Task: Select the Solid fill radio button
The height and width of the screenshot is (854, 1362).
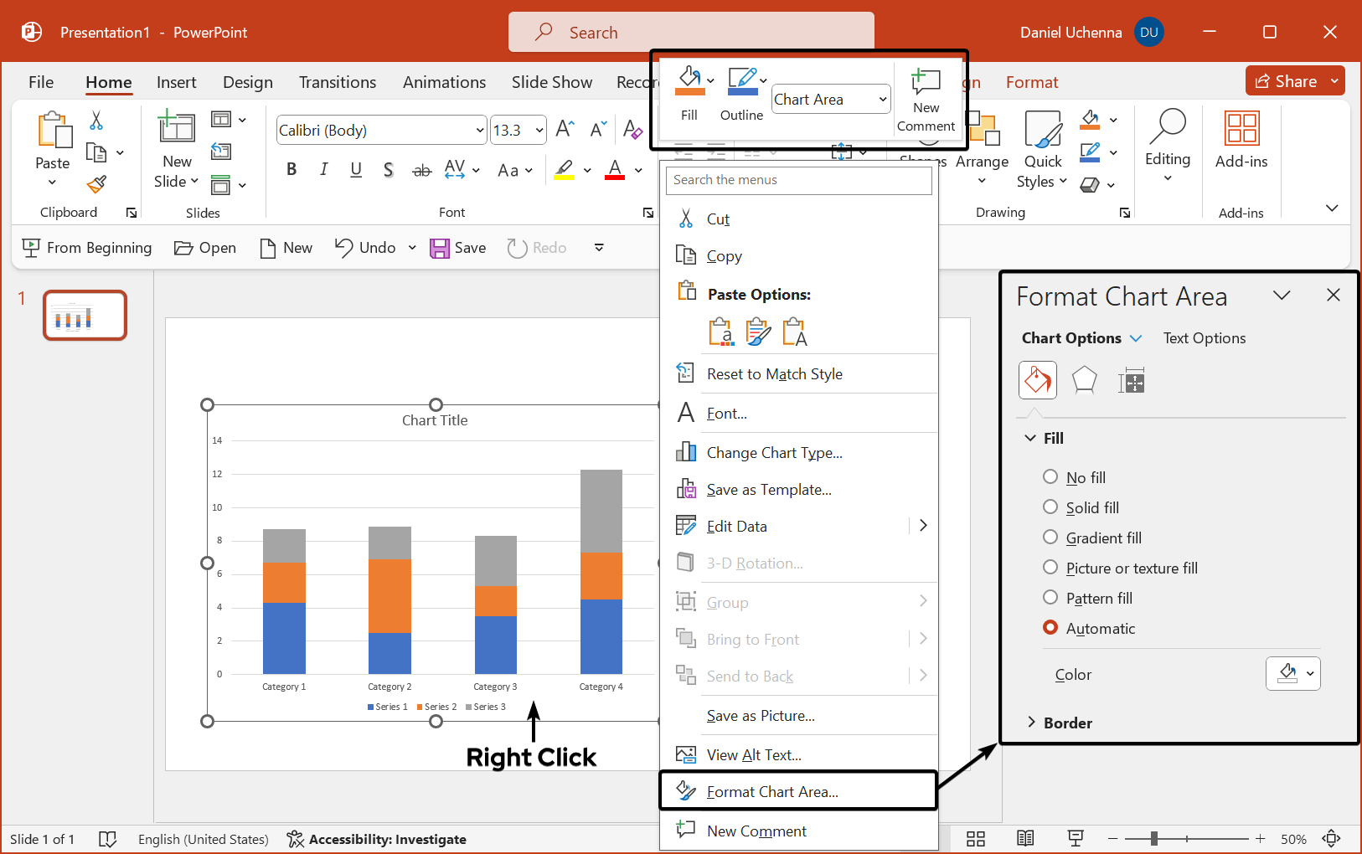Action: 1050,507
